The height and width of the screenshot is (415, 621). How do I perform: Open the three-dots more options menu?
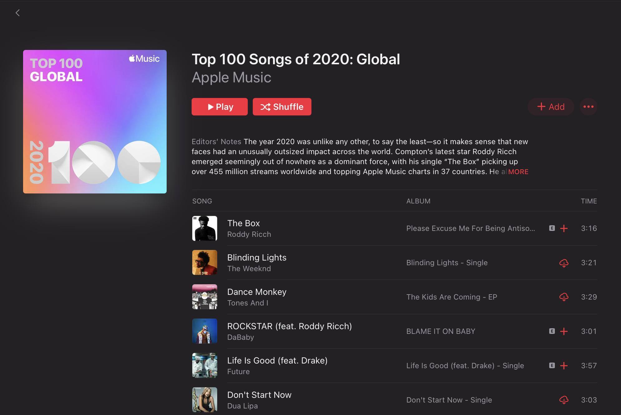click(588, 107)
